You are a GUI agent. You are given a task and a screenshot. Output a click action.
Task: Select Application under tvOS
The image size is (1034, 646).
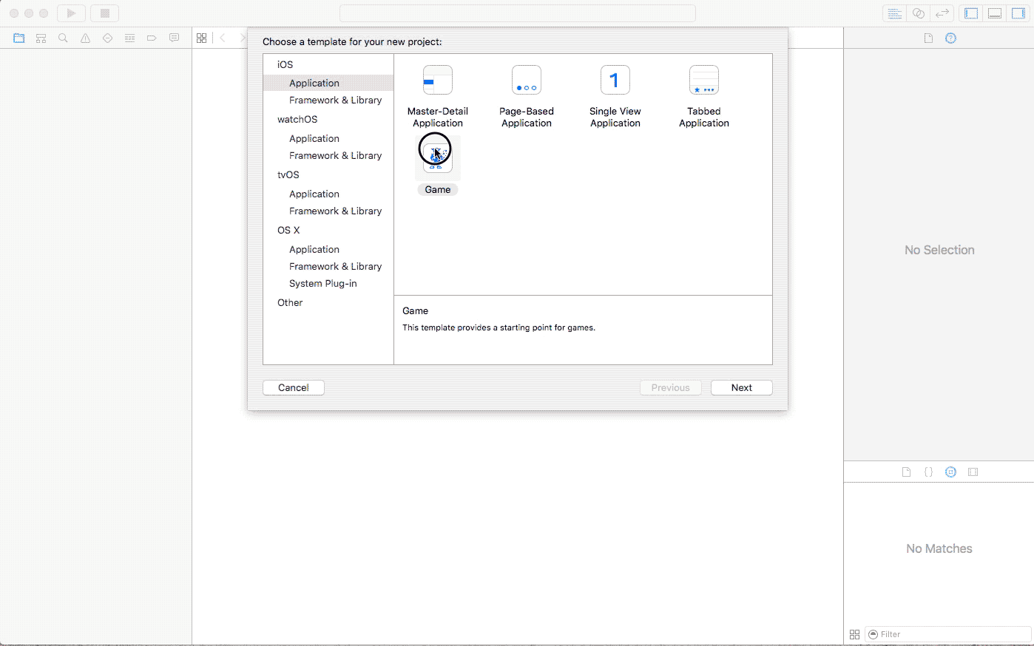pos(314,194)
